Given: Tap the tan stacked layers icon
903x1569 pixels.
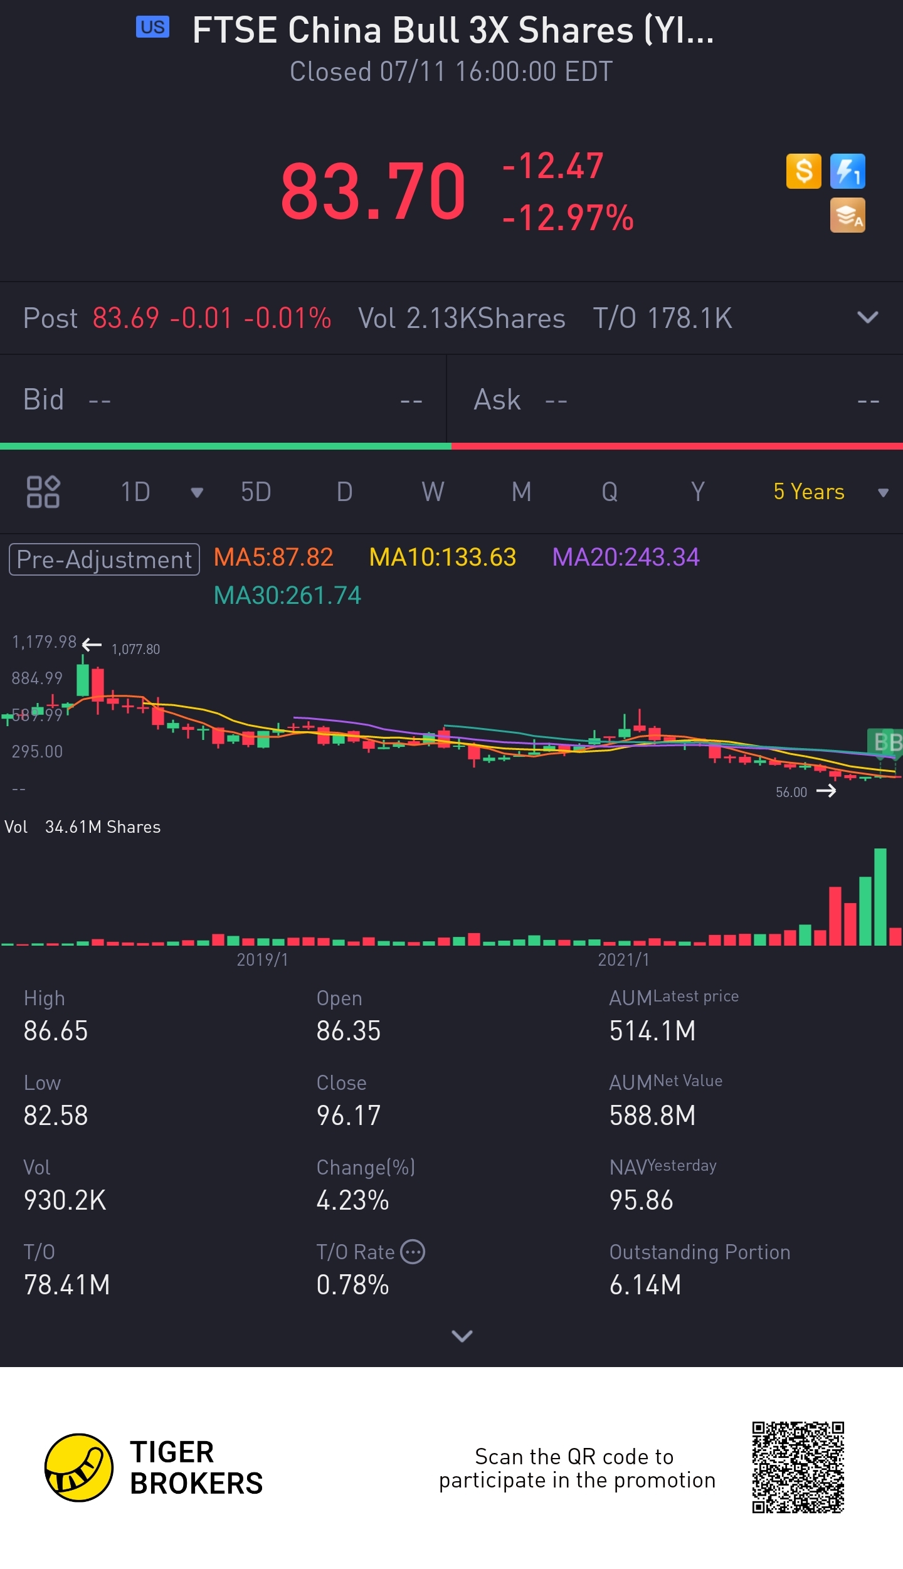Looking at the screenshot, I should coord(847,215).
